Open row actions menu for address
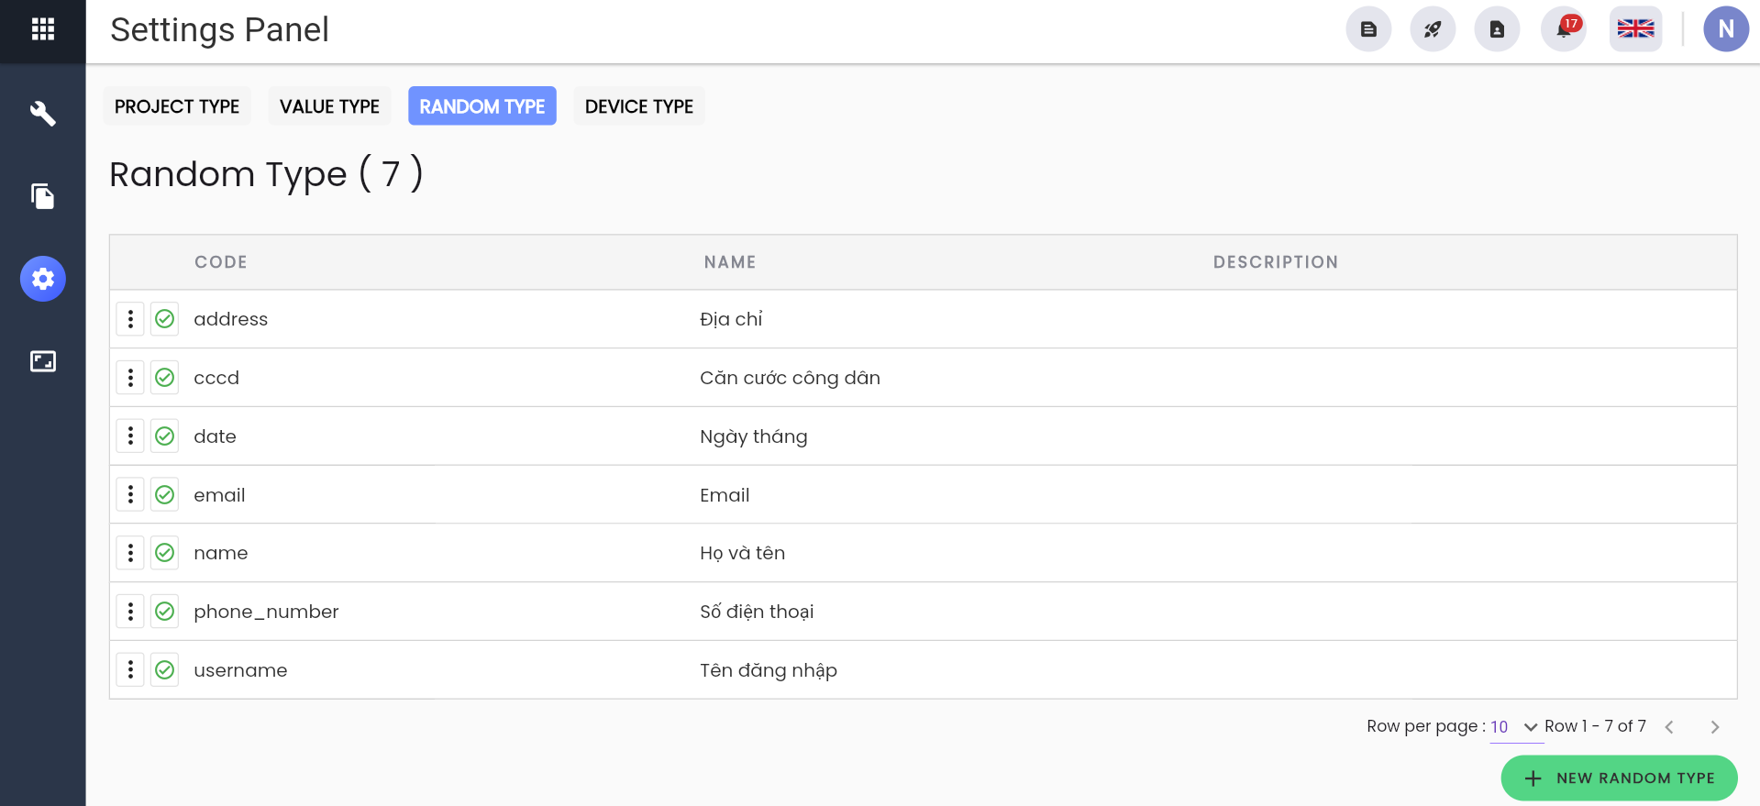1760x806 pixels. (130, 319)
